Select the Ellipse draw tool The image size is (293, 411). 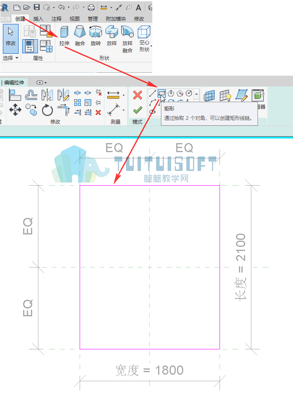[x=153, y=112]
